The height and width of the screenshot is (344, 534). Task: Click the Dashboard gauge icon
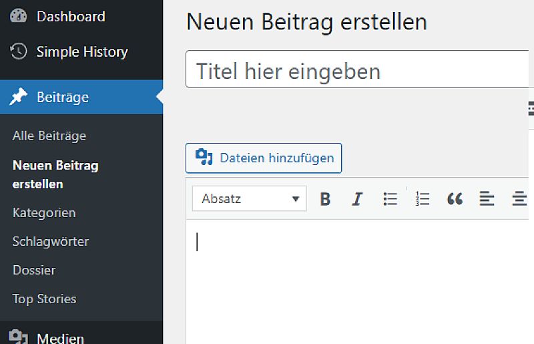[19, 16]
